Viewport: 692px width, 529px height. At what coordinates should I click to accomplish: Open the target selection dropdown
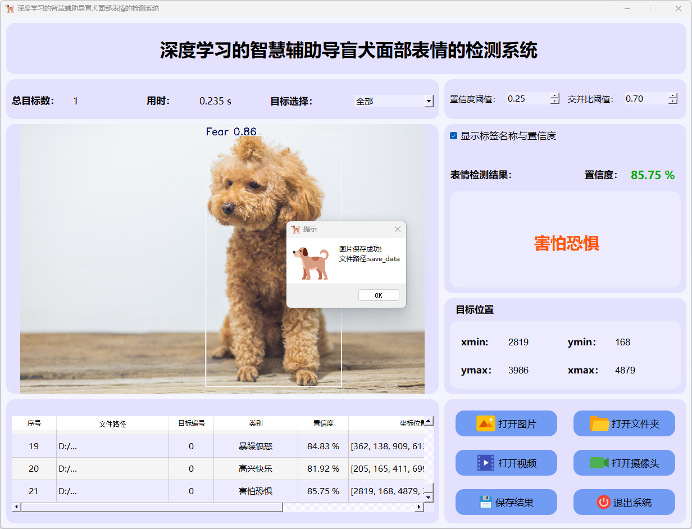pyautogui.click(x=429, y=101)
